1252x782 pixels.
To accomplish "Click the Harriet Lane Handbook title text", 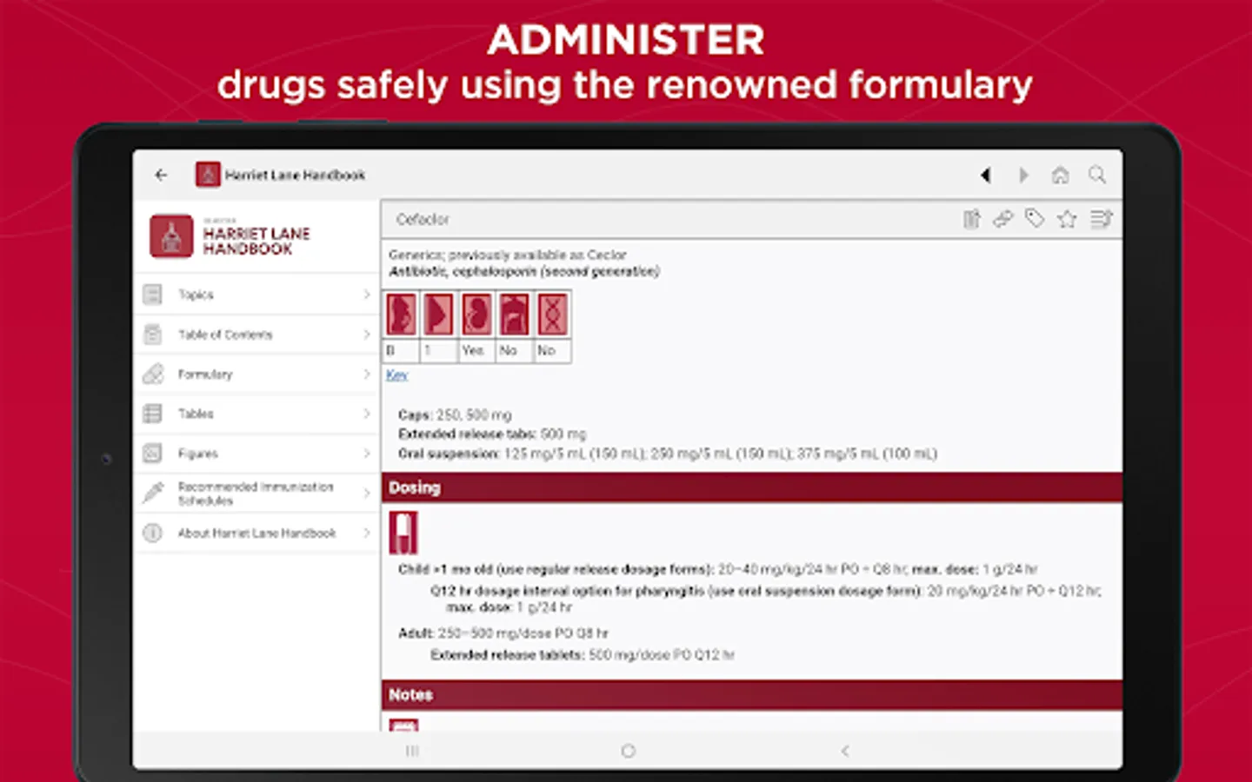I will point(295,175).
